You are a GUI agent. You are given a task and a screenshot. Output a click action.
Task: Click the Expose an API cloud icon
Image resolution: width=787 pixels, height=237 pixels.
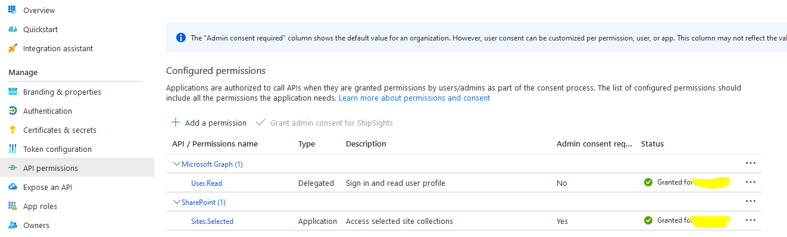tap(12, 187)
